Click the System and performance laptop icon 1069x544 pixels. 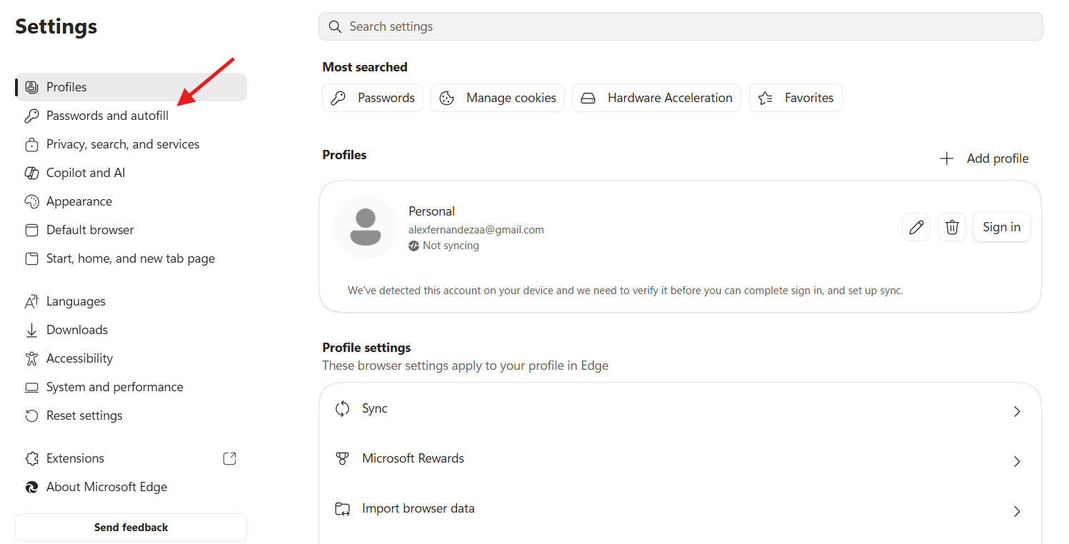(31, 387)
